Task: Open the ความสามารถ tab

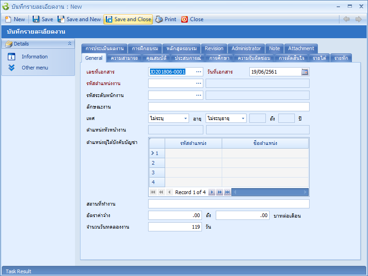Action: tap(124, 58)
